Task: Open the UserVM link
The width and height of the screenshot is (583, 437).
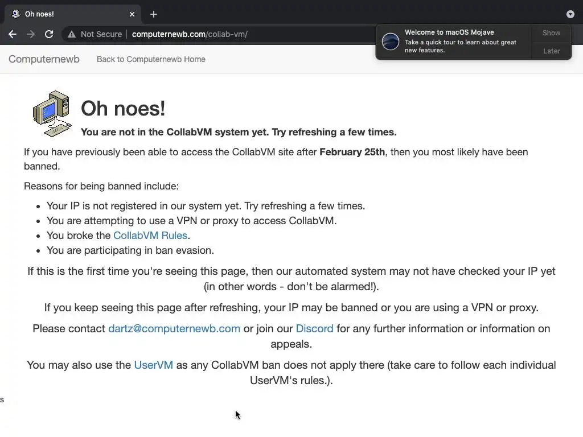Action: (154, 365)
